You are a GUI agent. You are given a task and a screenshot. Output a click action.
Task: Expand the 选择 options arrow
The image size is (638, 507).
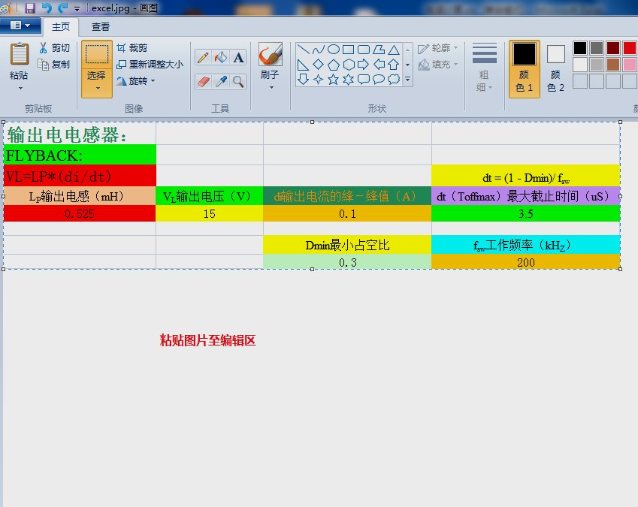click(x=98, y=88)
